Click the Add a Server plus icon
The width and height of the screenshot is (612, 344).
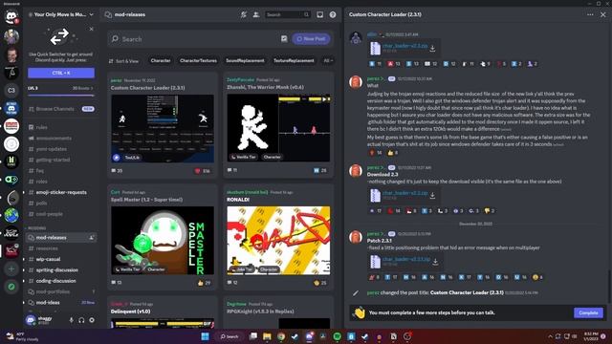[x=11, y=269]
